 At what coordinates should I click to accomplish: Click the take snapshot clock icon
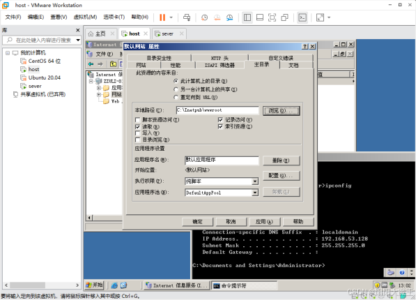click(204, 17)
